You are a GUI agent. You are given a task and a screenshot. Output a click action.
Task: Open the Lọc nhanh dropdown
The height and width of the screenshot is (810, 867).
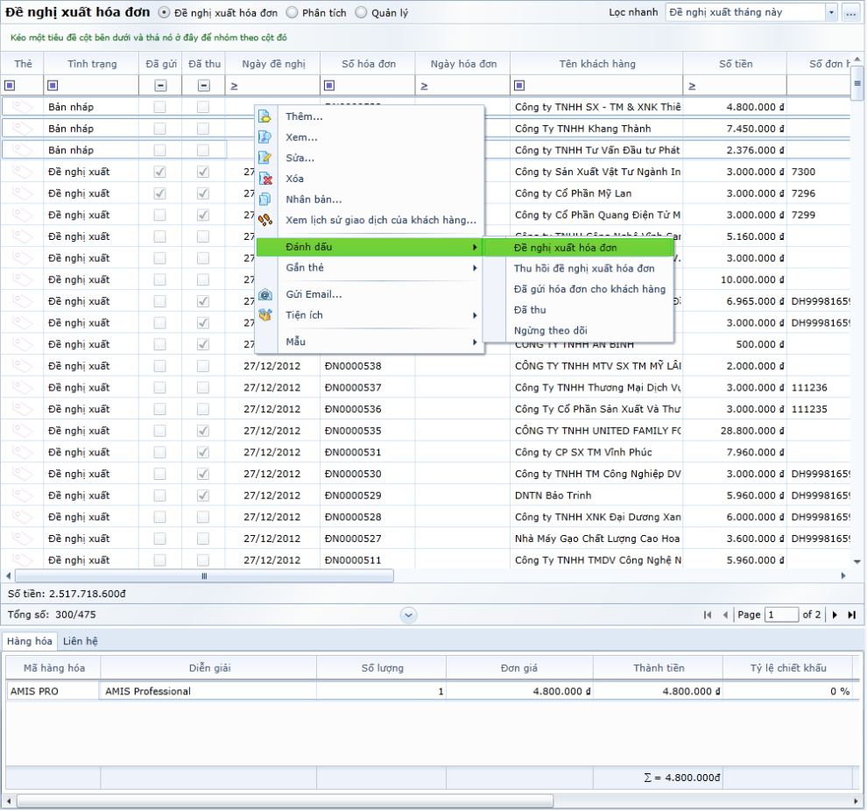click(x=831, y=12)
